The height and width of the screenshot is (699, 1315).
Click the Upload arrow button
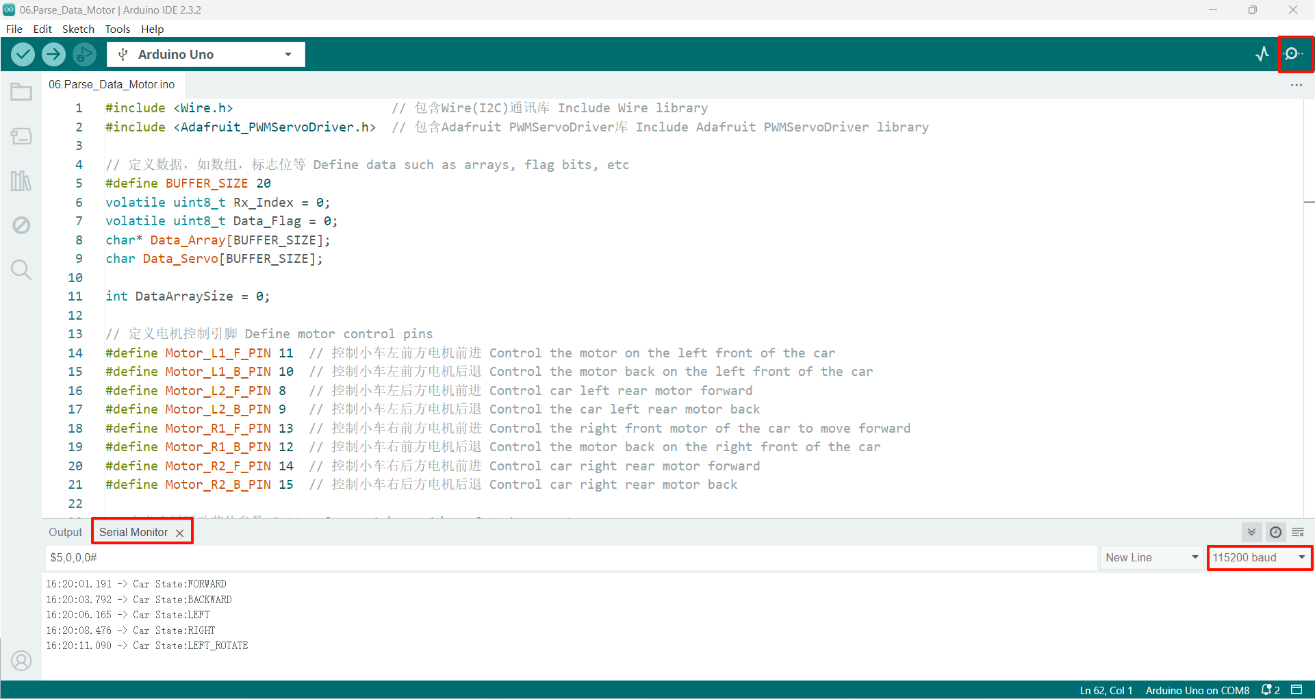click(x=53, y=54)
